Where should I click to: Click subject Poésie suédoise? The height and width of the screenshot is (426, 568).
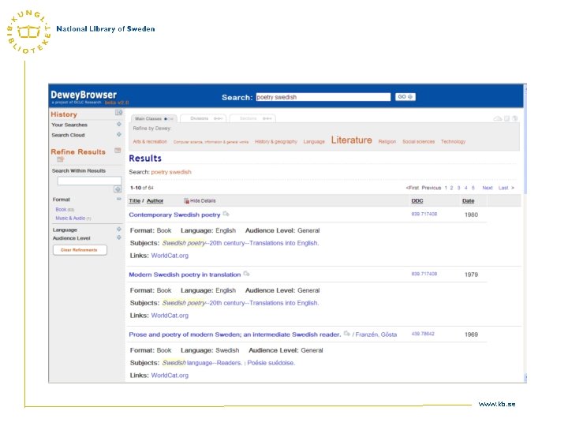(271, 363)
